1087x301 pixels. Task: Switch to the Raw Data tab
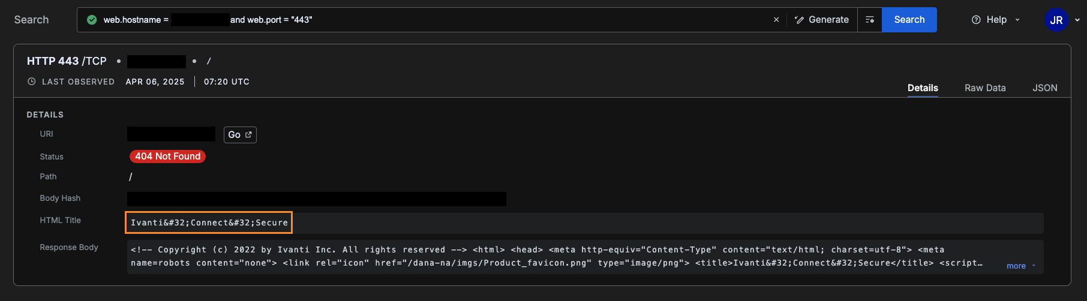985,88
